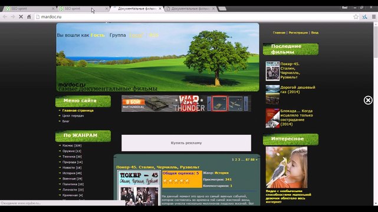This screenshot has height=212, width=378.
Task: Open a new tab with the new-tab button
Action: tap(222, 9)
